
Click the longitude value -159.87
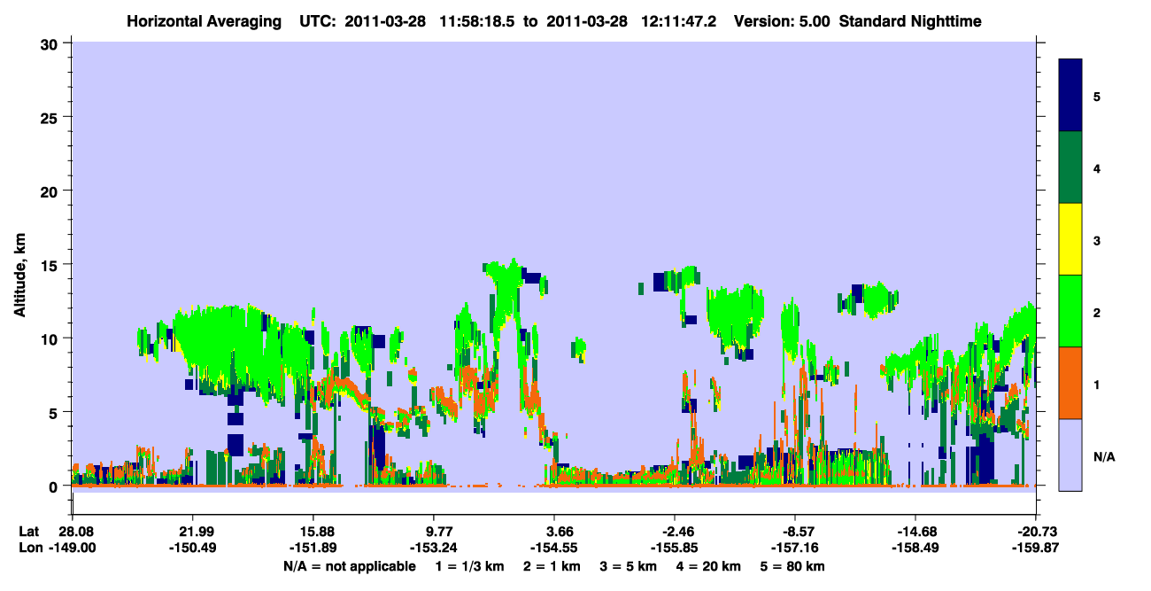click(x=1036, y=548)
